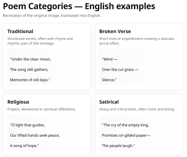Click the Religious description about prayers
The width and height of the screenshot is (187, 157).
tap(41, 109)
